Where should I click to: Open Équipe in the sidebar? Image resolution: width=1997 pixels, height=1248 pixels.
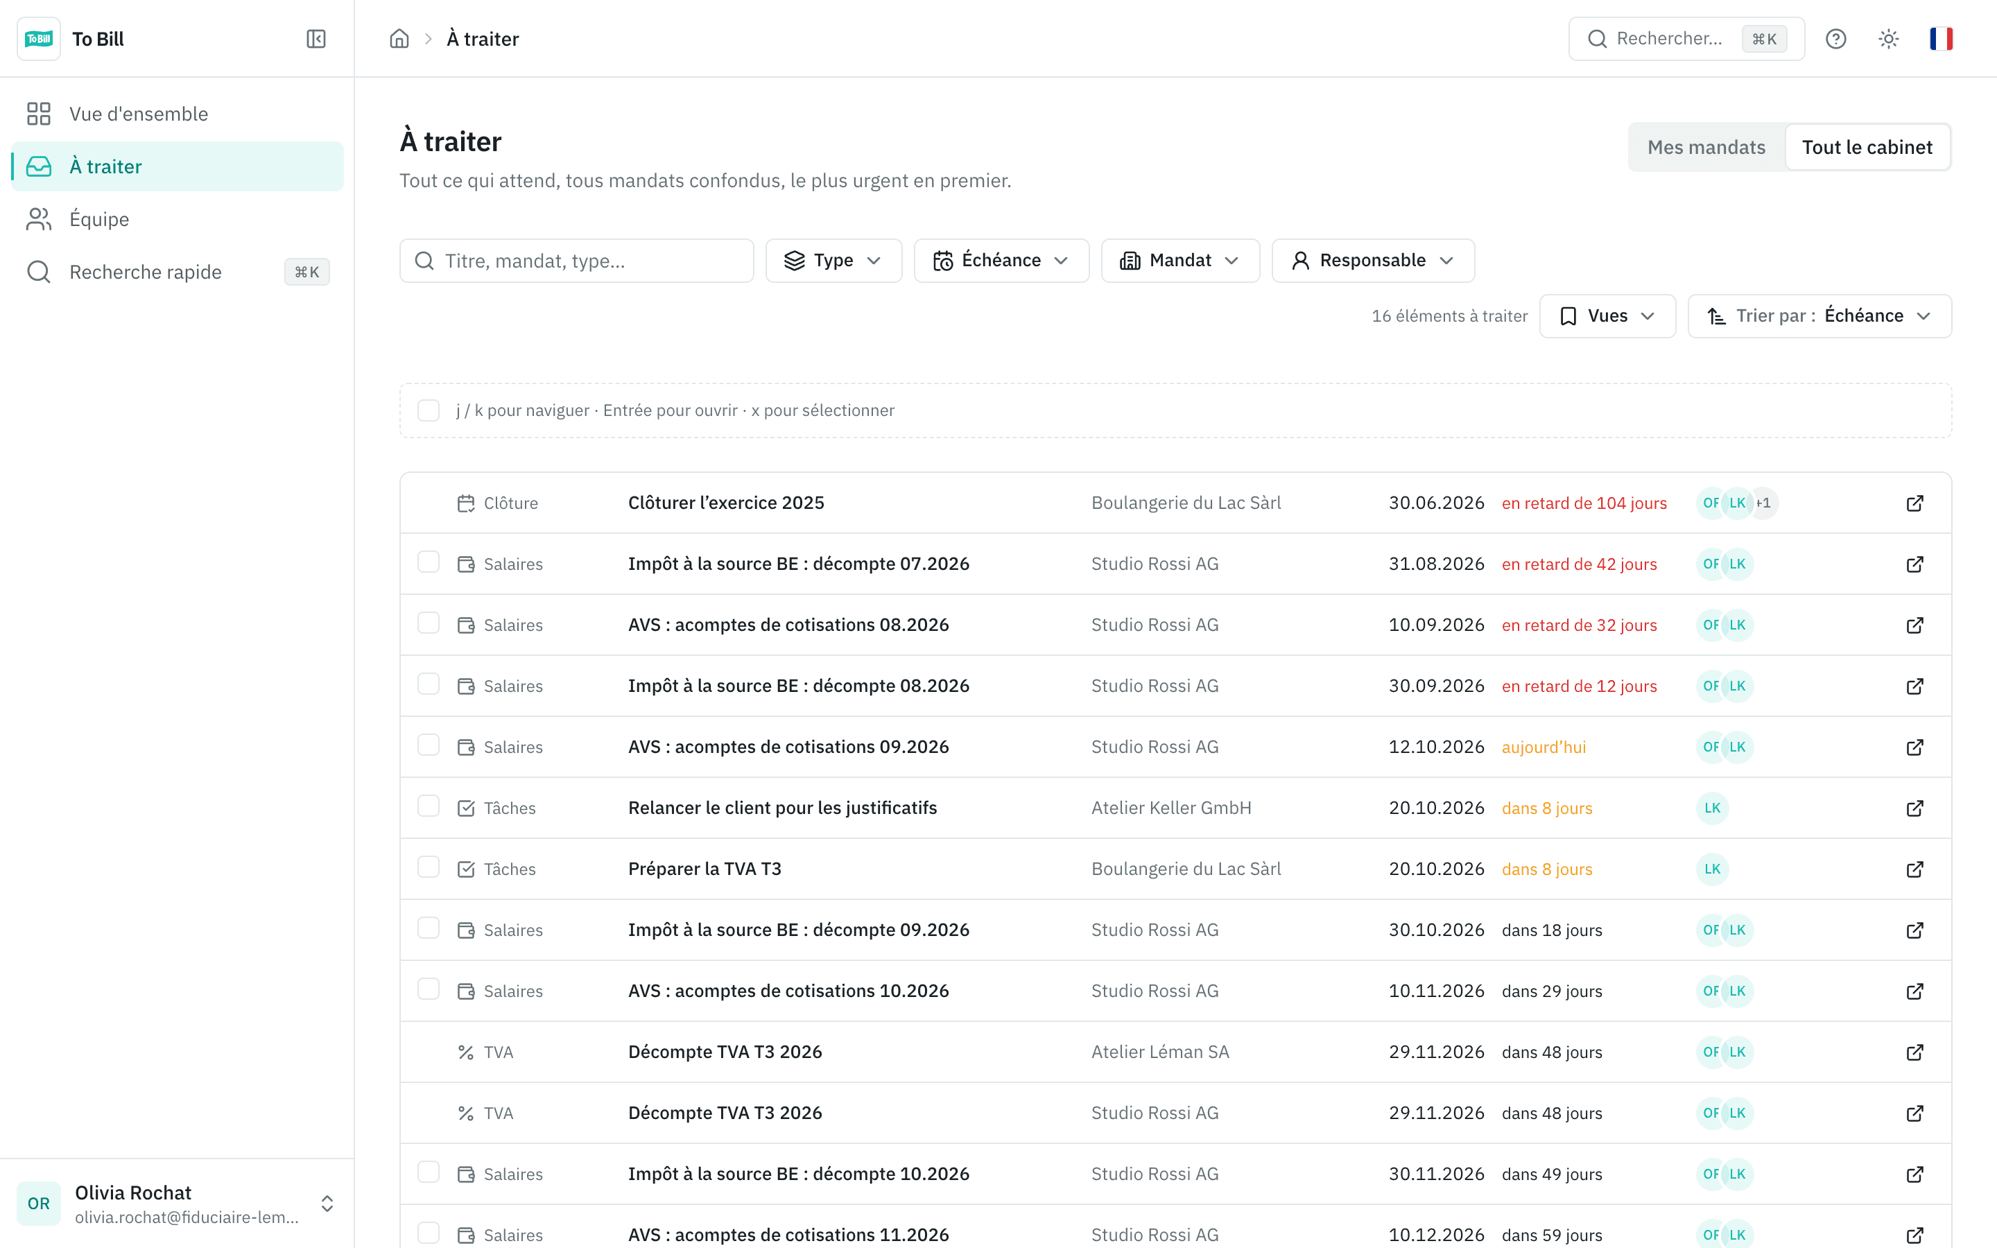178,220
